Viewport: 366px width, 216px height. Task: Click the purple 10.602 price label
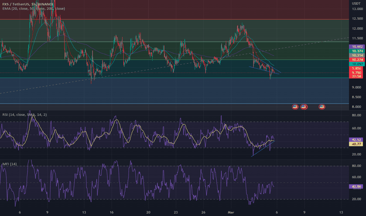pos(357,47)
